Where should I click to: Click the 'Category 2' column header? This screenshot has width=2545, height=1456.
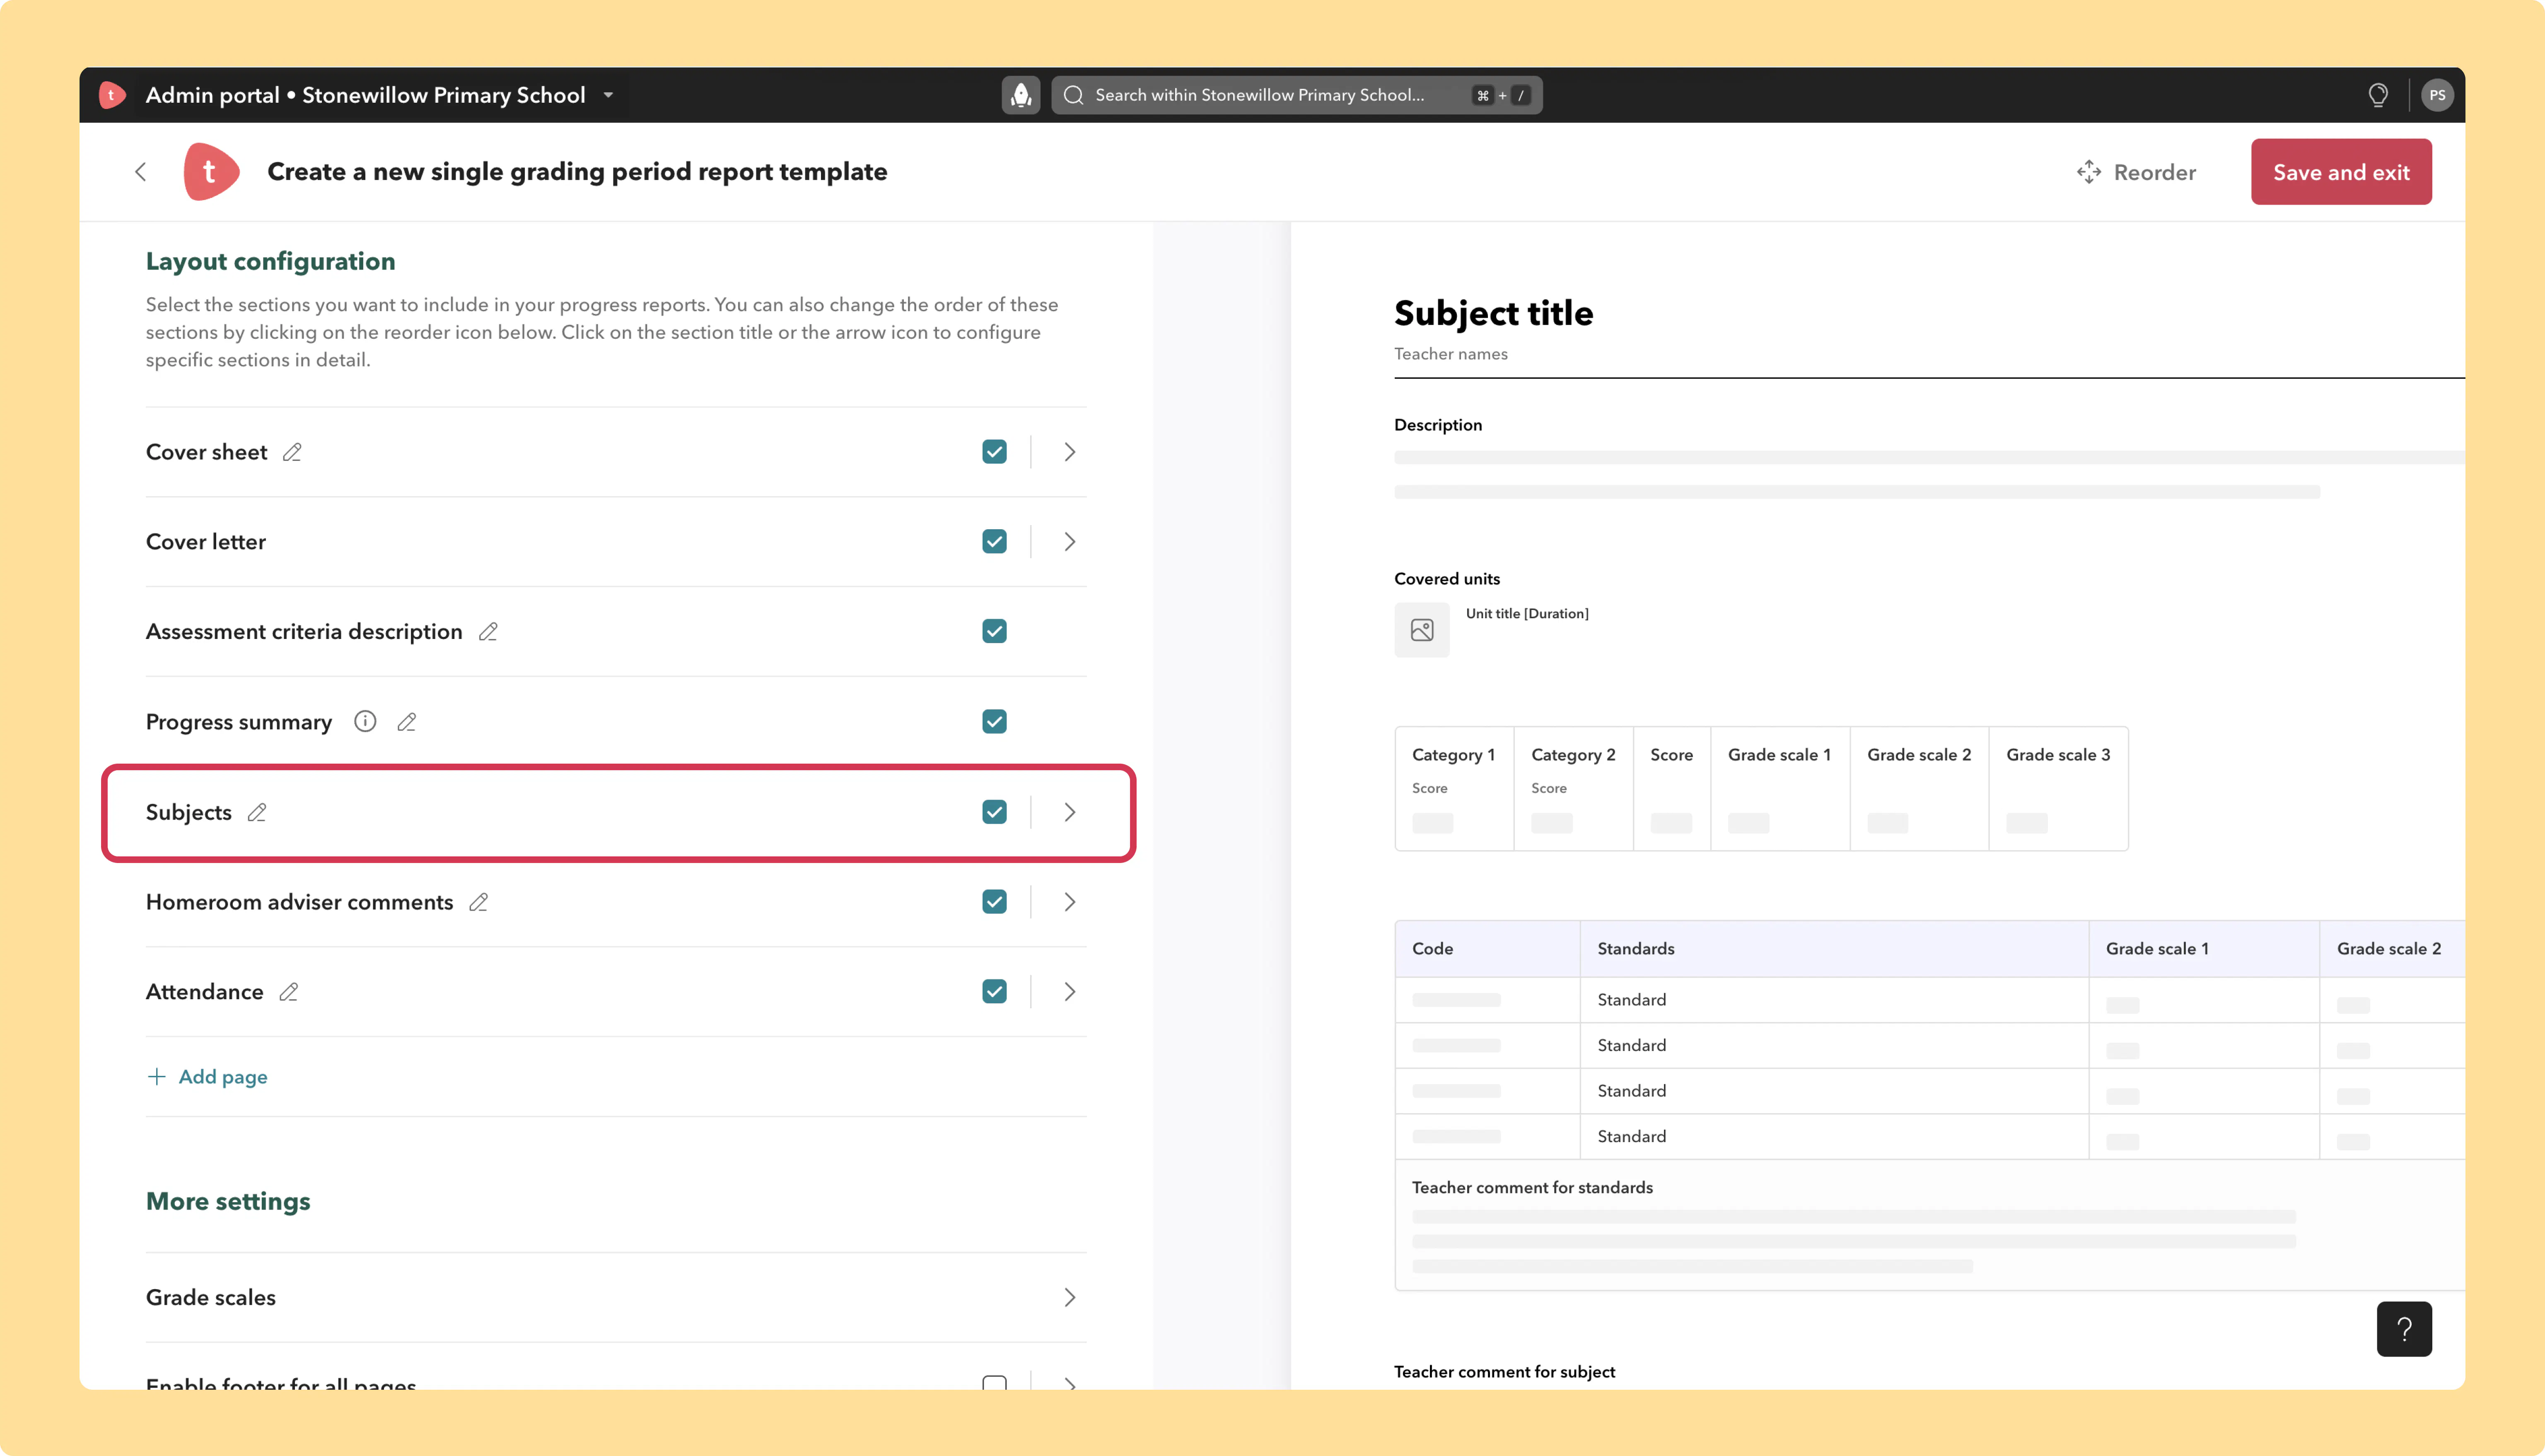coord(1573,755)
